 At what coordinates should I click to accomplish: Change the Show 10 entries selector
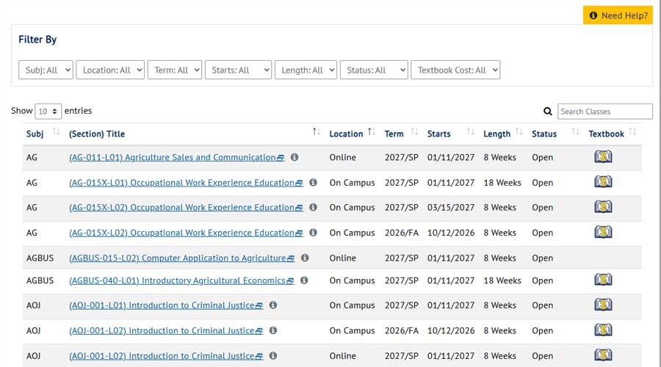coord(48,112)
